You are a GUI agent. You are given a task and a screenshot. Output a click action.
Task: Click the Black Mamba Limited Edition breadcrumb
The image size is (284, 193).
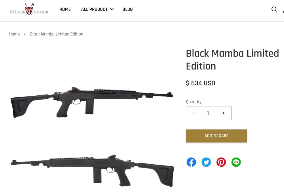pos(57,34)
